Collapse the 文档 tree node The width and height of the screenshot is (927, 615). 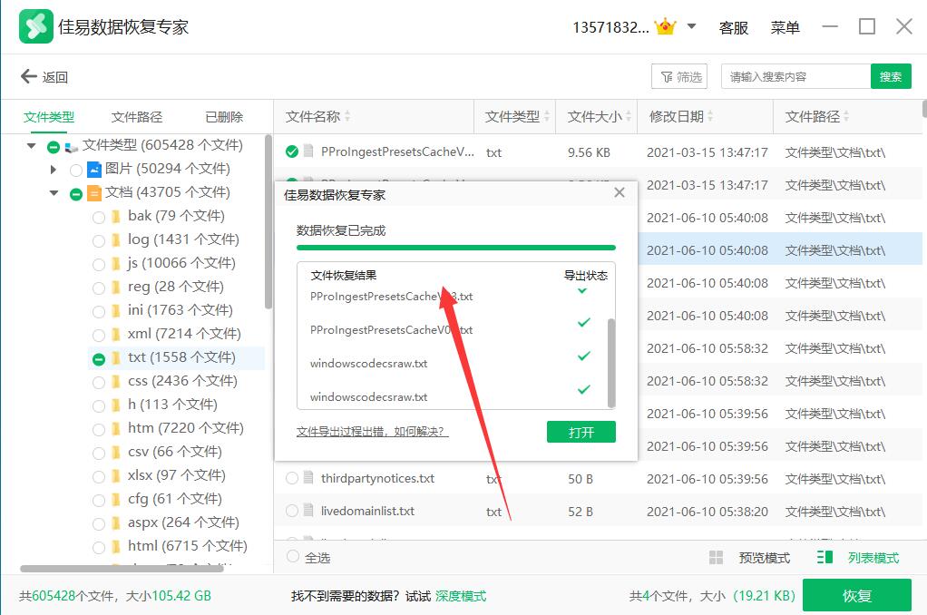54,193
